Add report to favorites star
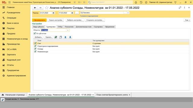Image resolution: width=193 pixels, height=108 pixels. pyautogui.click(x=46, y=8)
